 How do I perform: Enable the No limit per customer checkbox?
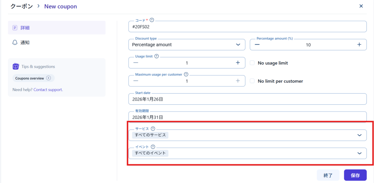[x=252, y=81]
